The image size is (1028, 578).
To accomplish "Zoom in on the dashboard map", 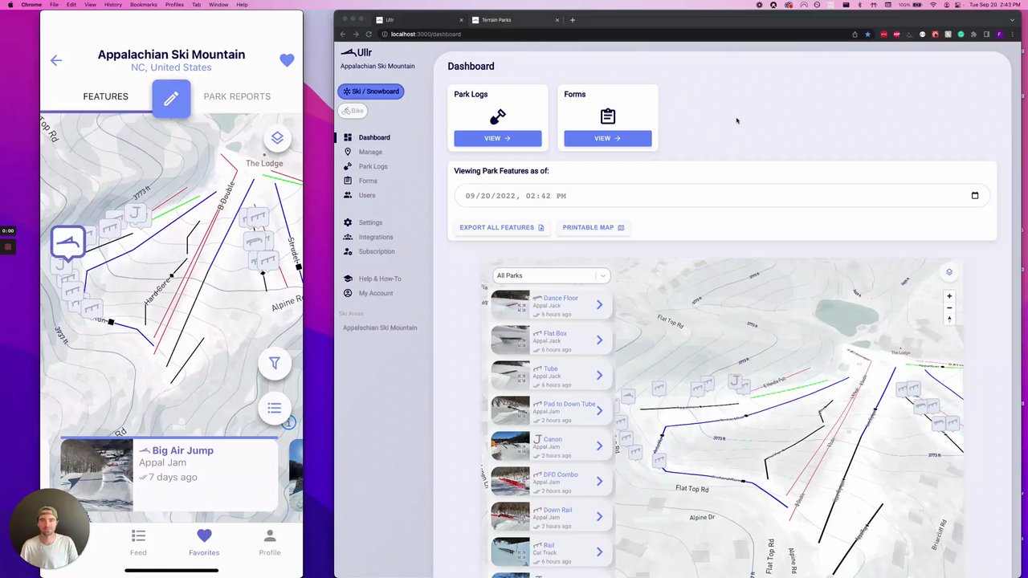I will pos(948,296).
